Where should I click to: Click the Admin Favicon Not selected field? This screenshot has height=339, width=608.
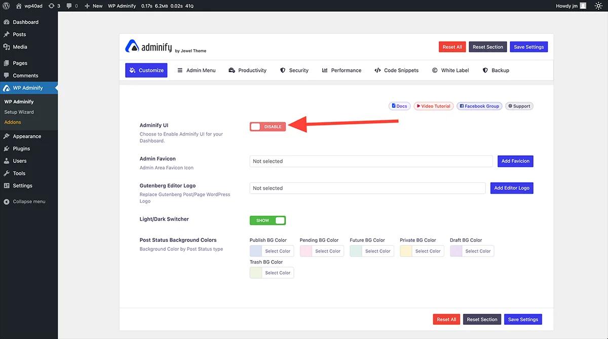pyautogui.click(x=371, y=161)
